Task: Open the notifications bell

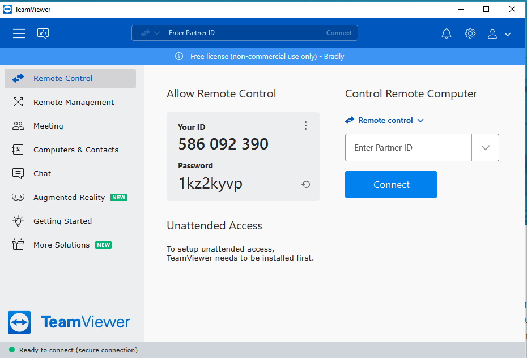Action: coord(447,33)
